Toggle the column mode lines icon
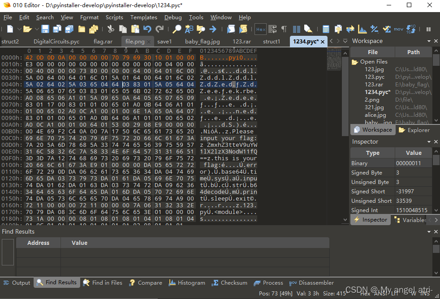 pos(296,29)
